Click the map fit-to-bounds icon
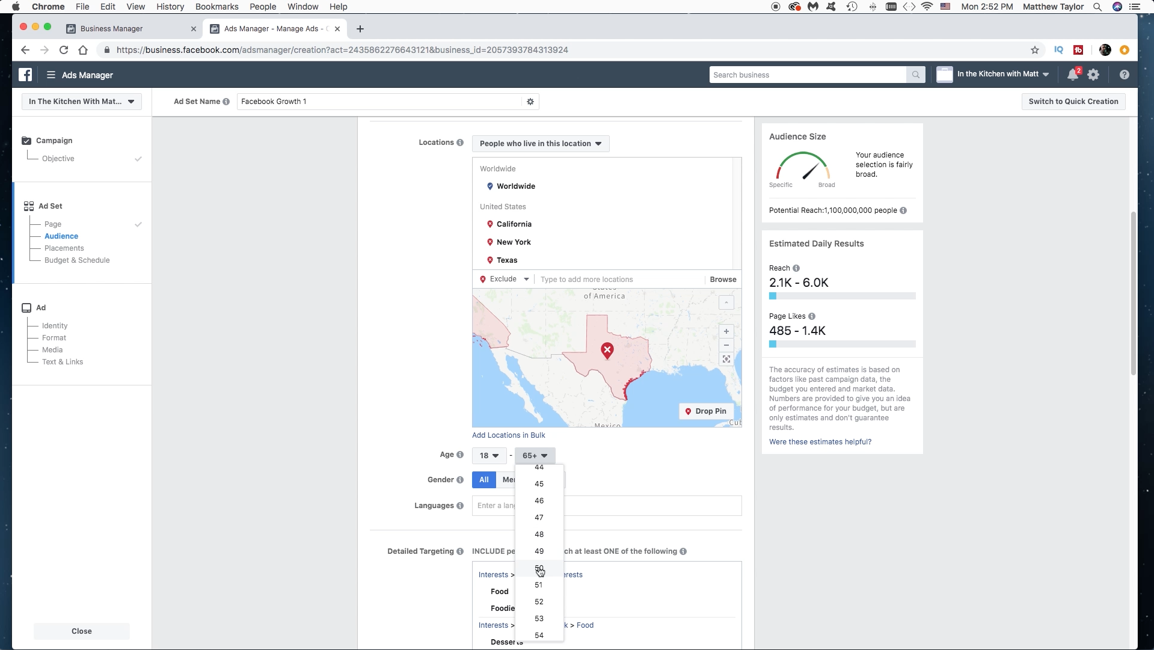Image resolution: width=1154 pixels, height=650 pixels. 726,359
